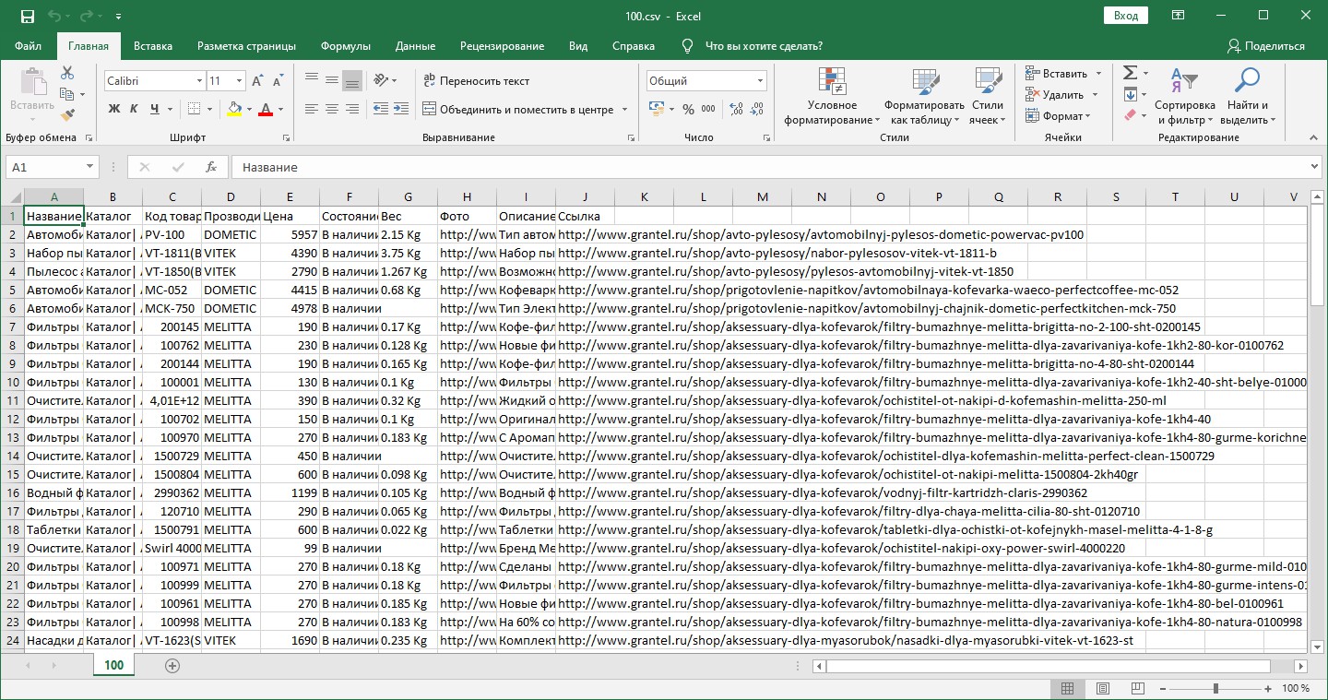Click the Format Painter brush icon

pyautogui.click(x=67, y=115)
